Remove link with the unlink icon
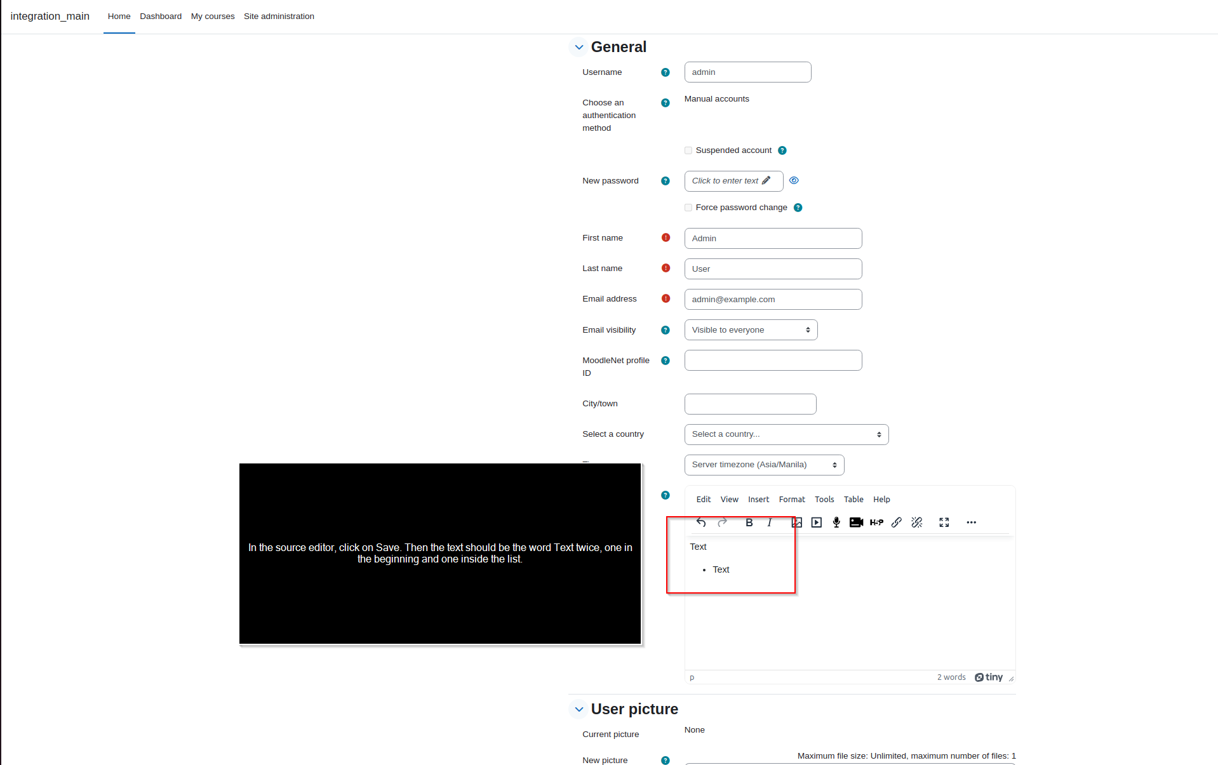This screenshot has width=1218, height=765. point(917,522)
